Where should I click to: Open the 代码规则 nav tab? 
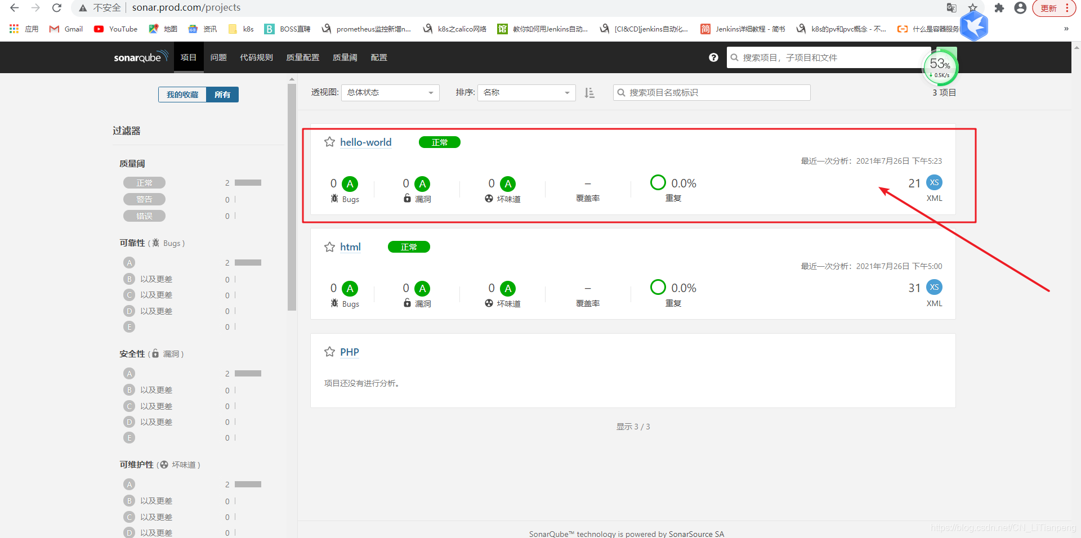pos(256,57)
